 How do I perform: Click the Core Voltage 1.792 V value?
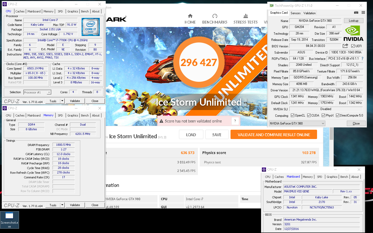pyautogui.click(x=68, y=34)
